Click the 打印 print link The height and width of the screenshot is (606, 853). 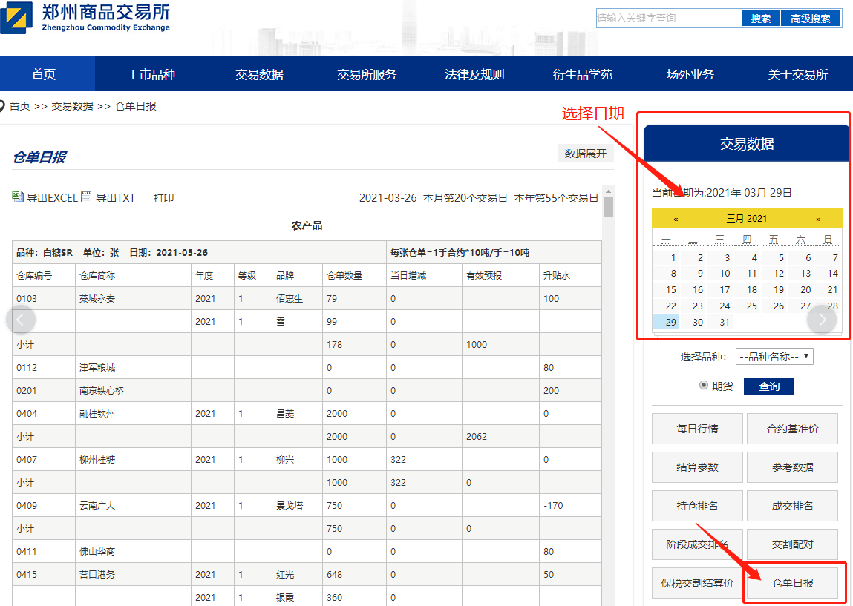click(163, 198)
